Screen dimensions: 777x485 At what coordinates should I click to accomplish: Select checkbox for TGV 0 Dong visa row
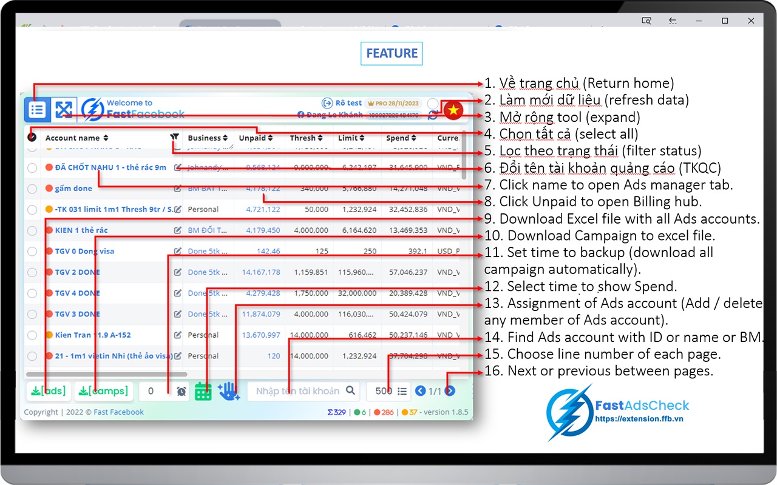pyautogui.click(x=32, y=252)
